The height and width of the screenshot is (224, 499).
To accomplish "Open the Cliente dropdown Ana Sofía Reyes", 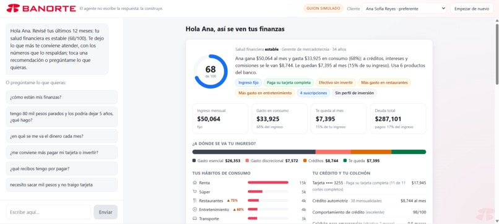I will pos(404,9).
